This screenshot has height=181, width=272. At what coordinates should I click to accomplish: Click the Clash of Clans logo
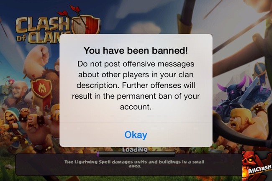(58, 25)
